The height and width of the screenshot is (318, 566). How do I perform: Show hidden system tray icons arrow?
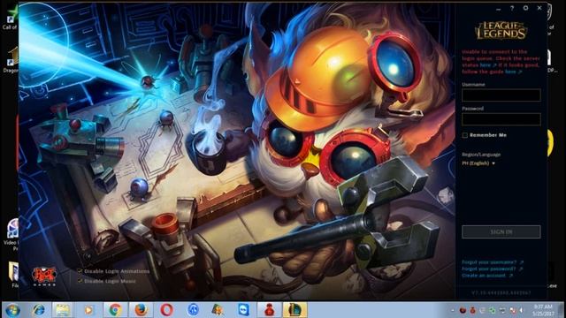click(x=453, y=310)
